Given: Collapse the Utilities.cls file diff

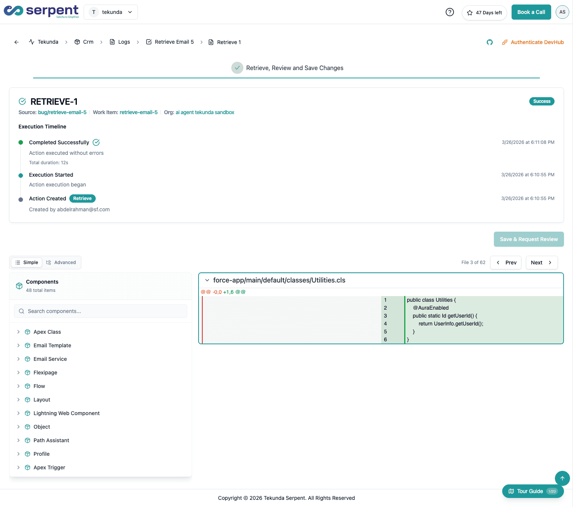Looking at the screenshot, I should pos(207,280).
